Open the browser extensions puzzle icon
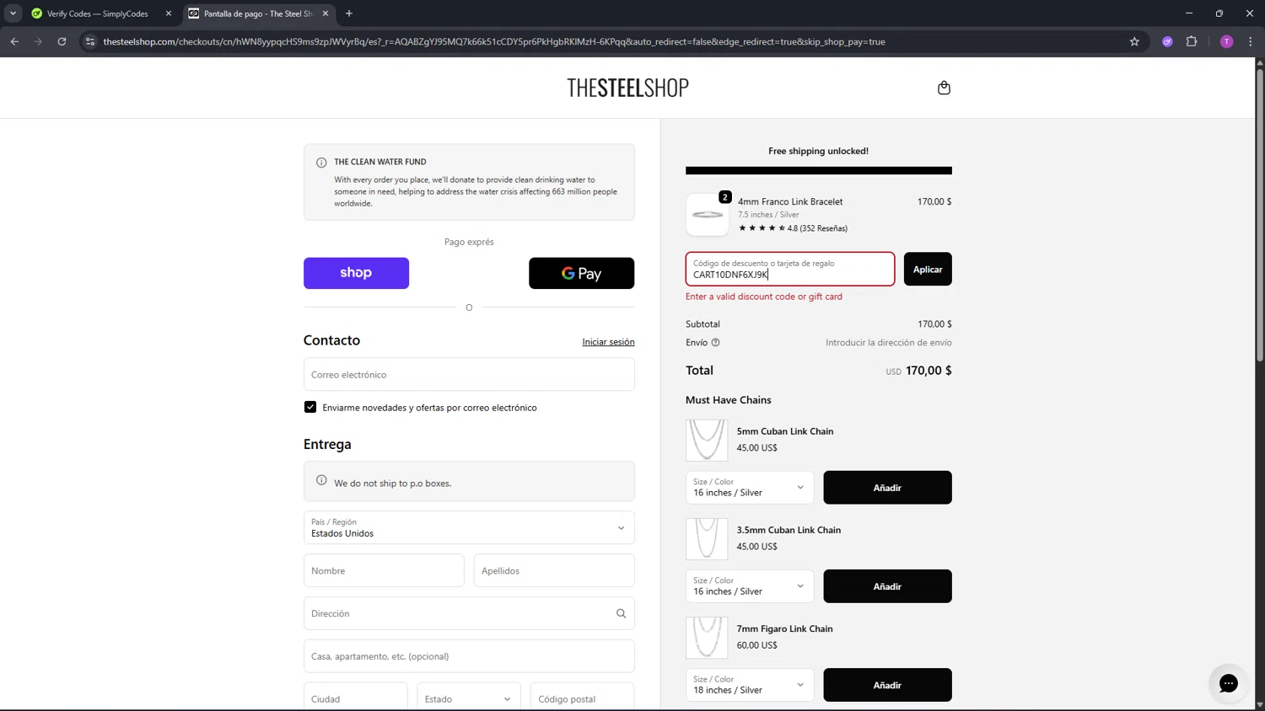This screenshot has width=1265, height=711. pos(1192,41)
